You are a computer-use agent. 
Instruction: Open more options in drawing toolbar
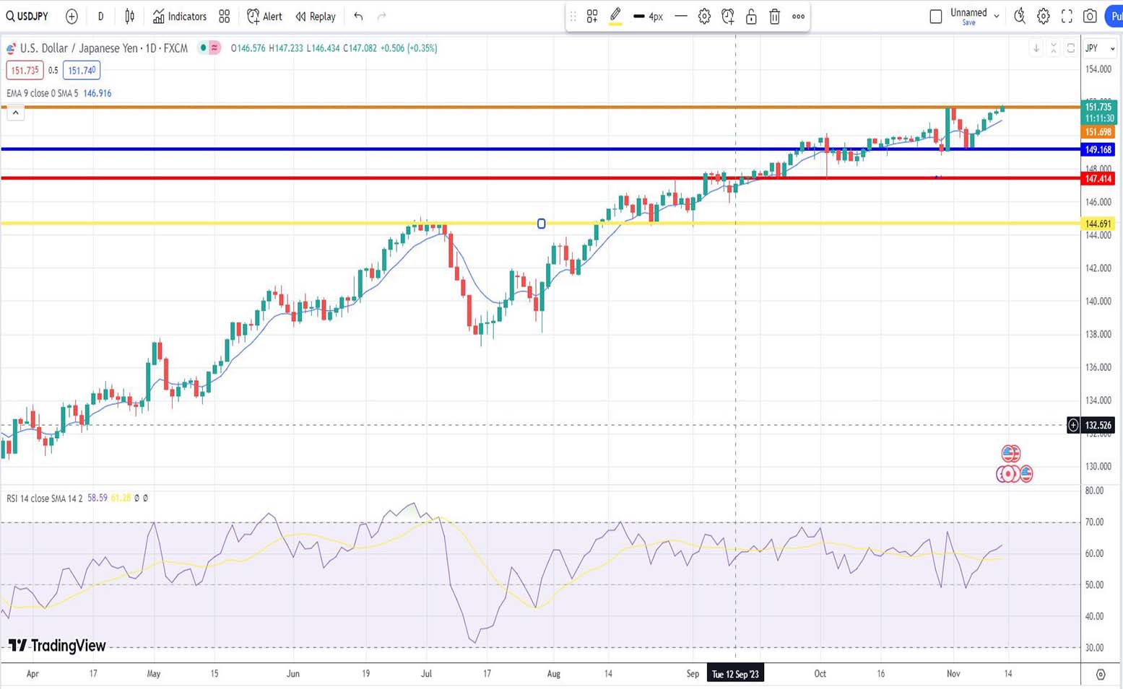coord(798,17)
